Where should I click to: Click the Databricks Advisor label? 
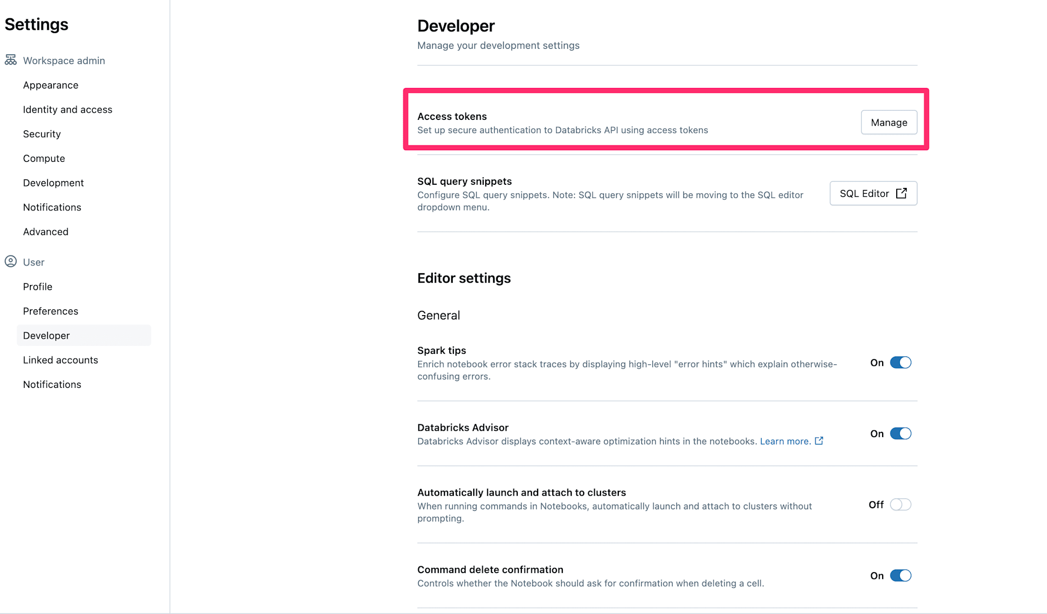click(x=463, y=428)
